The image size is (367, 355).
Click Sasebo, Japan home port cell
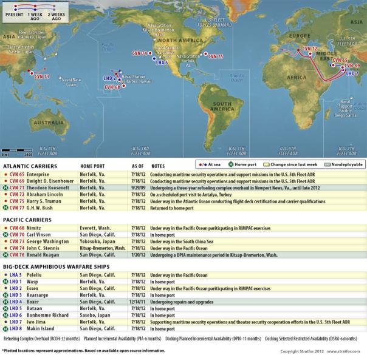pyautogui.click(x=95, y=315)
